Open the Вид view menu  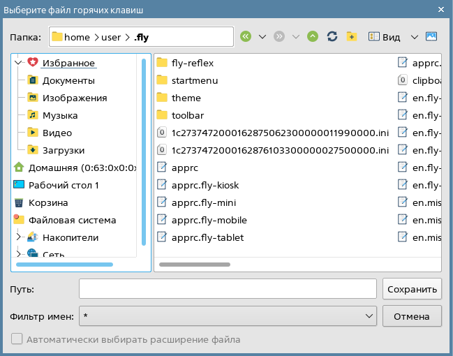pyautogui.click(x=392, y=37)
